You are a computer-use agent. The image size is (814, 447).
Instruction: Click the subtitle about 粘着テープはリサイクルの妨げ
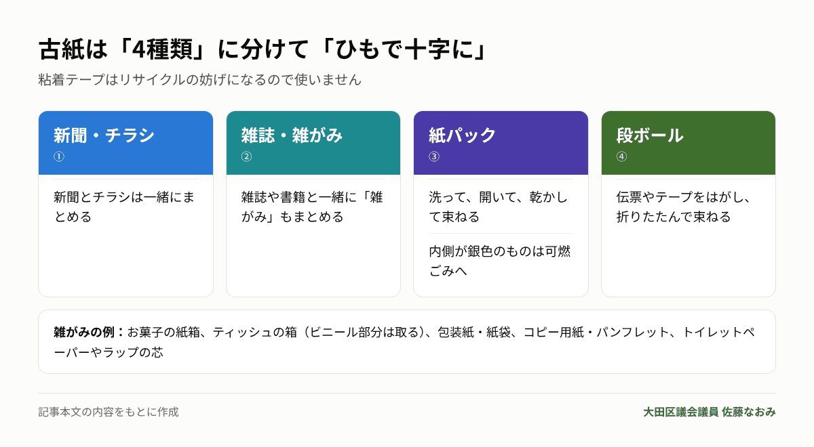click(x=200, y=80)
